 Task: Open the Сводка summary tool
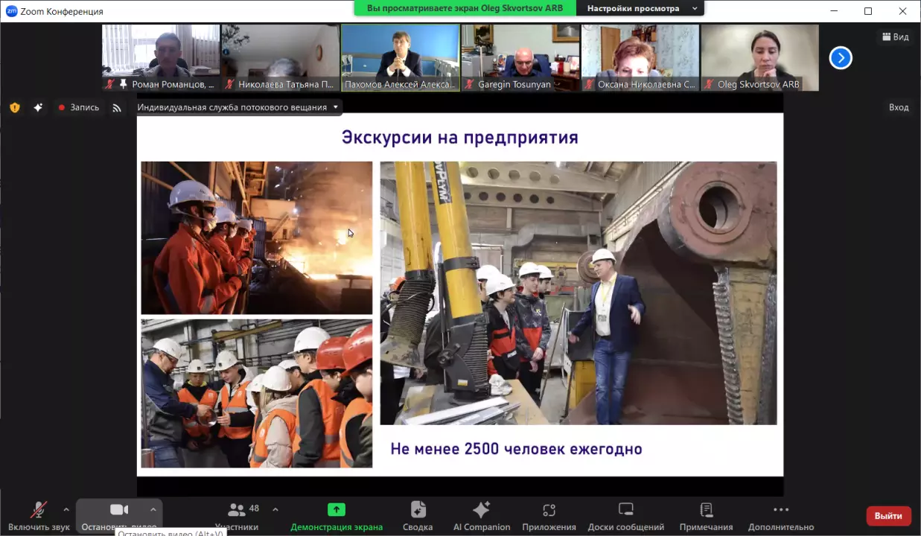click(418, 516)
